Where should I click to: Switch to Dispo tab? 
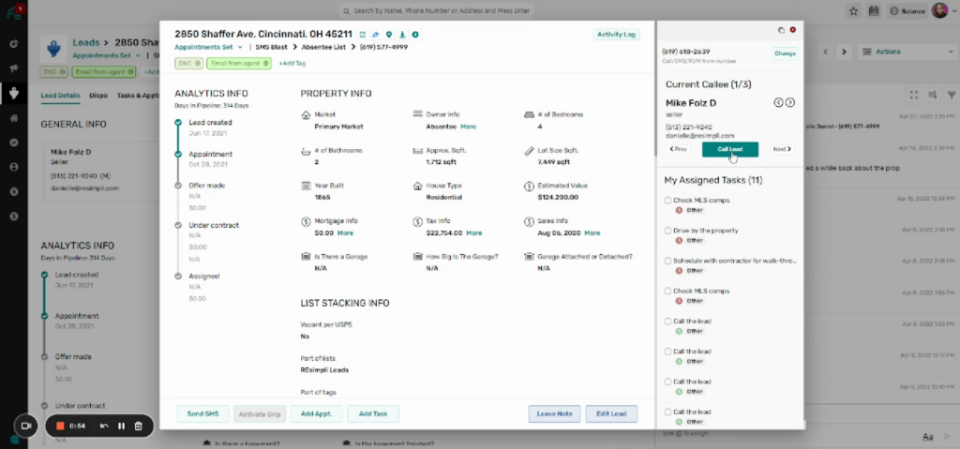[97, 96]
